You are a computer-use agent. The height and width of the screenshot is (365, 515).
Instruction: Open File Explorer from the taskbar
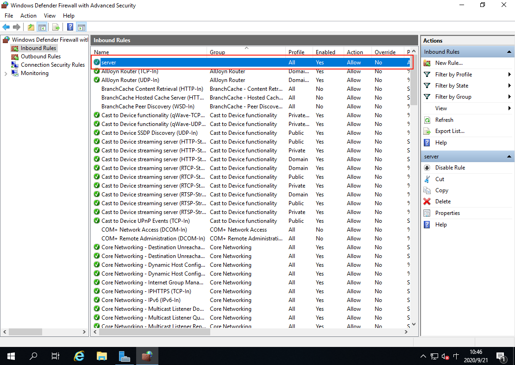[102, 356]
